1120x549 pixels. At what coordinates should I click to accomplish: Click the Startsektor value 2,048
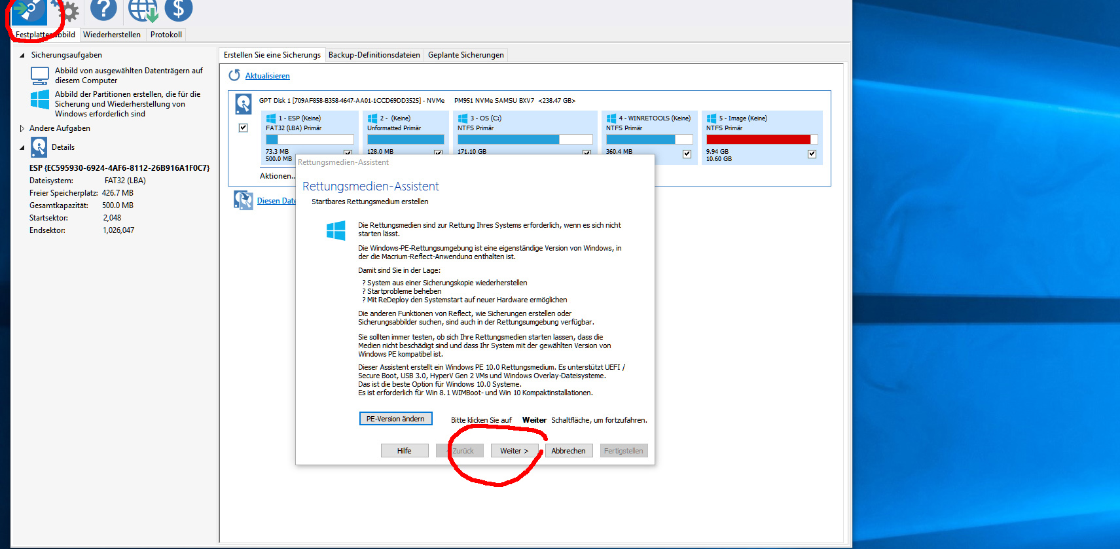click(112, 218)
